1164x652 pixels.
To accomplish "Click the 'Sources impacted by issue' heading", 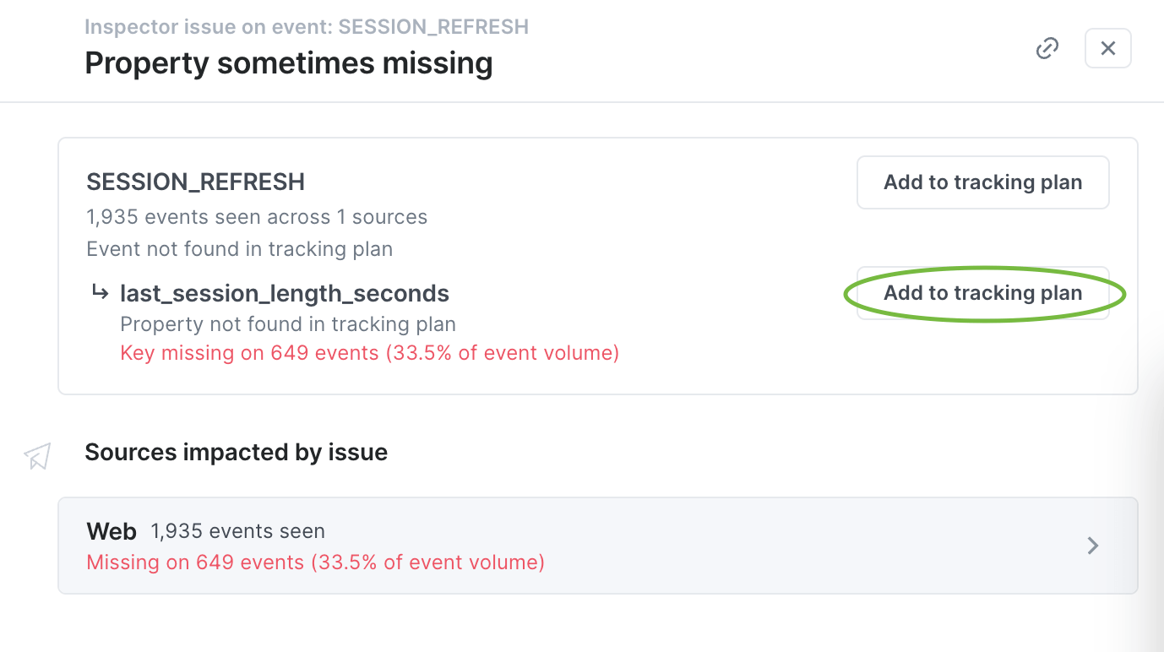I will (236, 453).
